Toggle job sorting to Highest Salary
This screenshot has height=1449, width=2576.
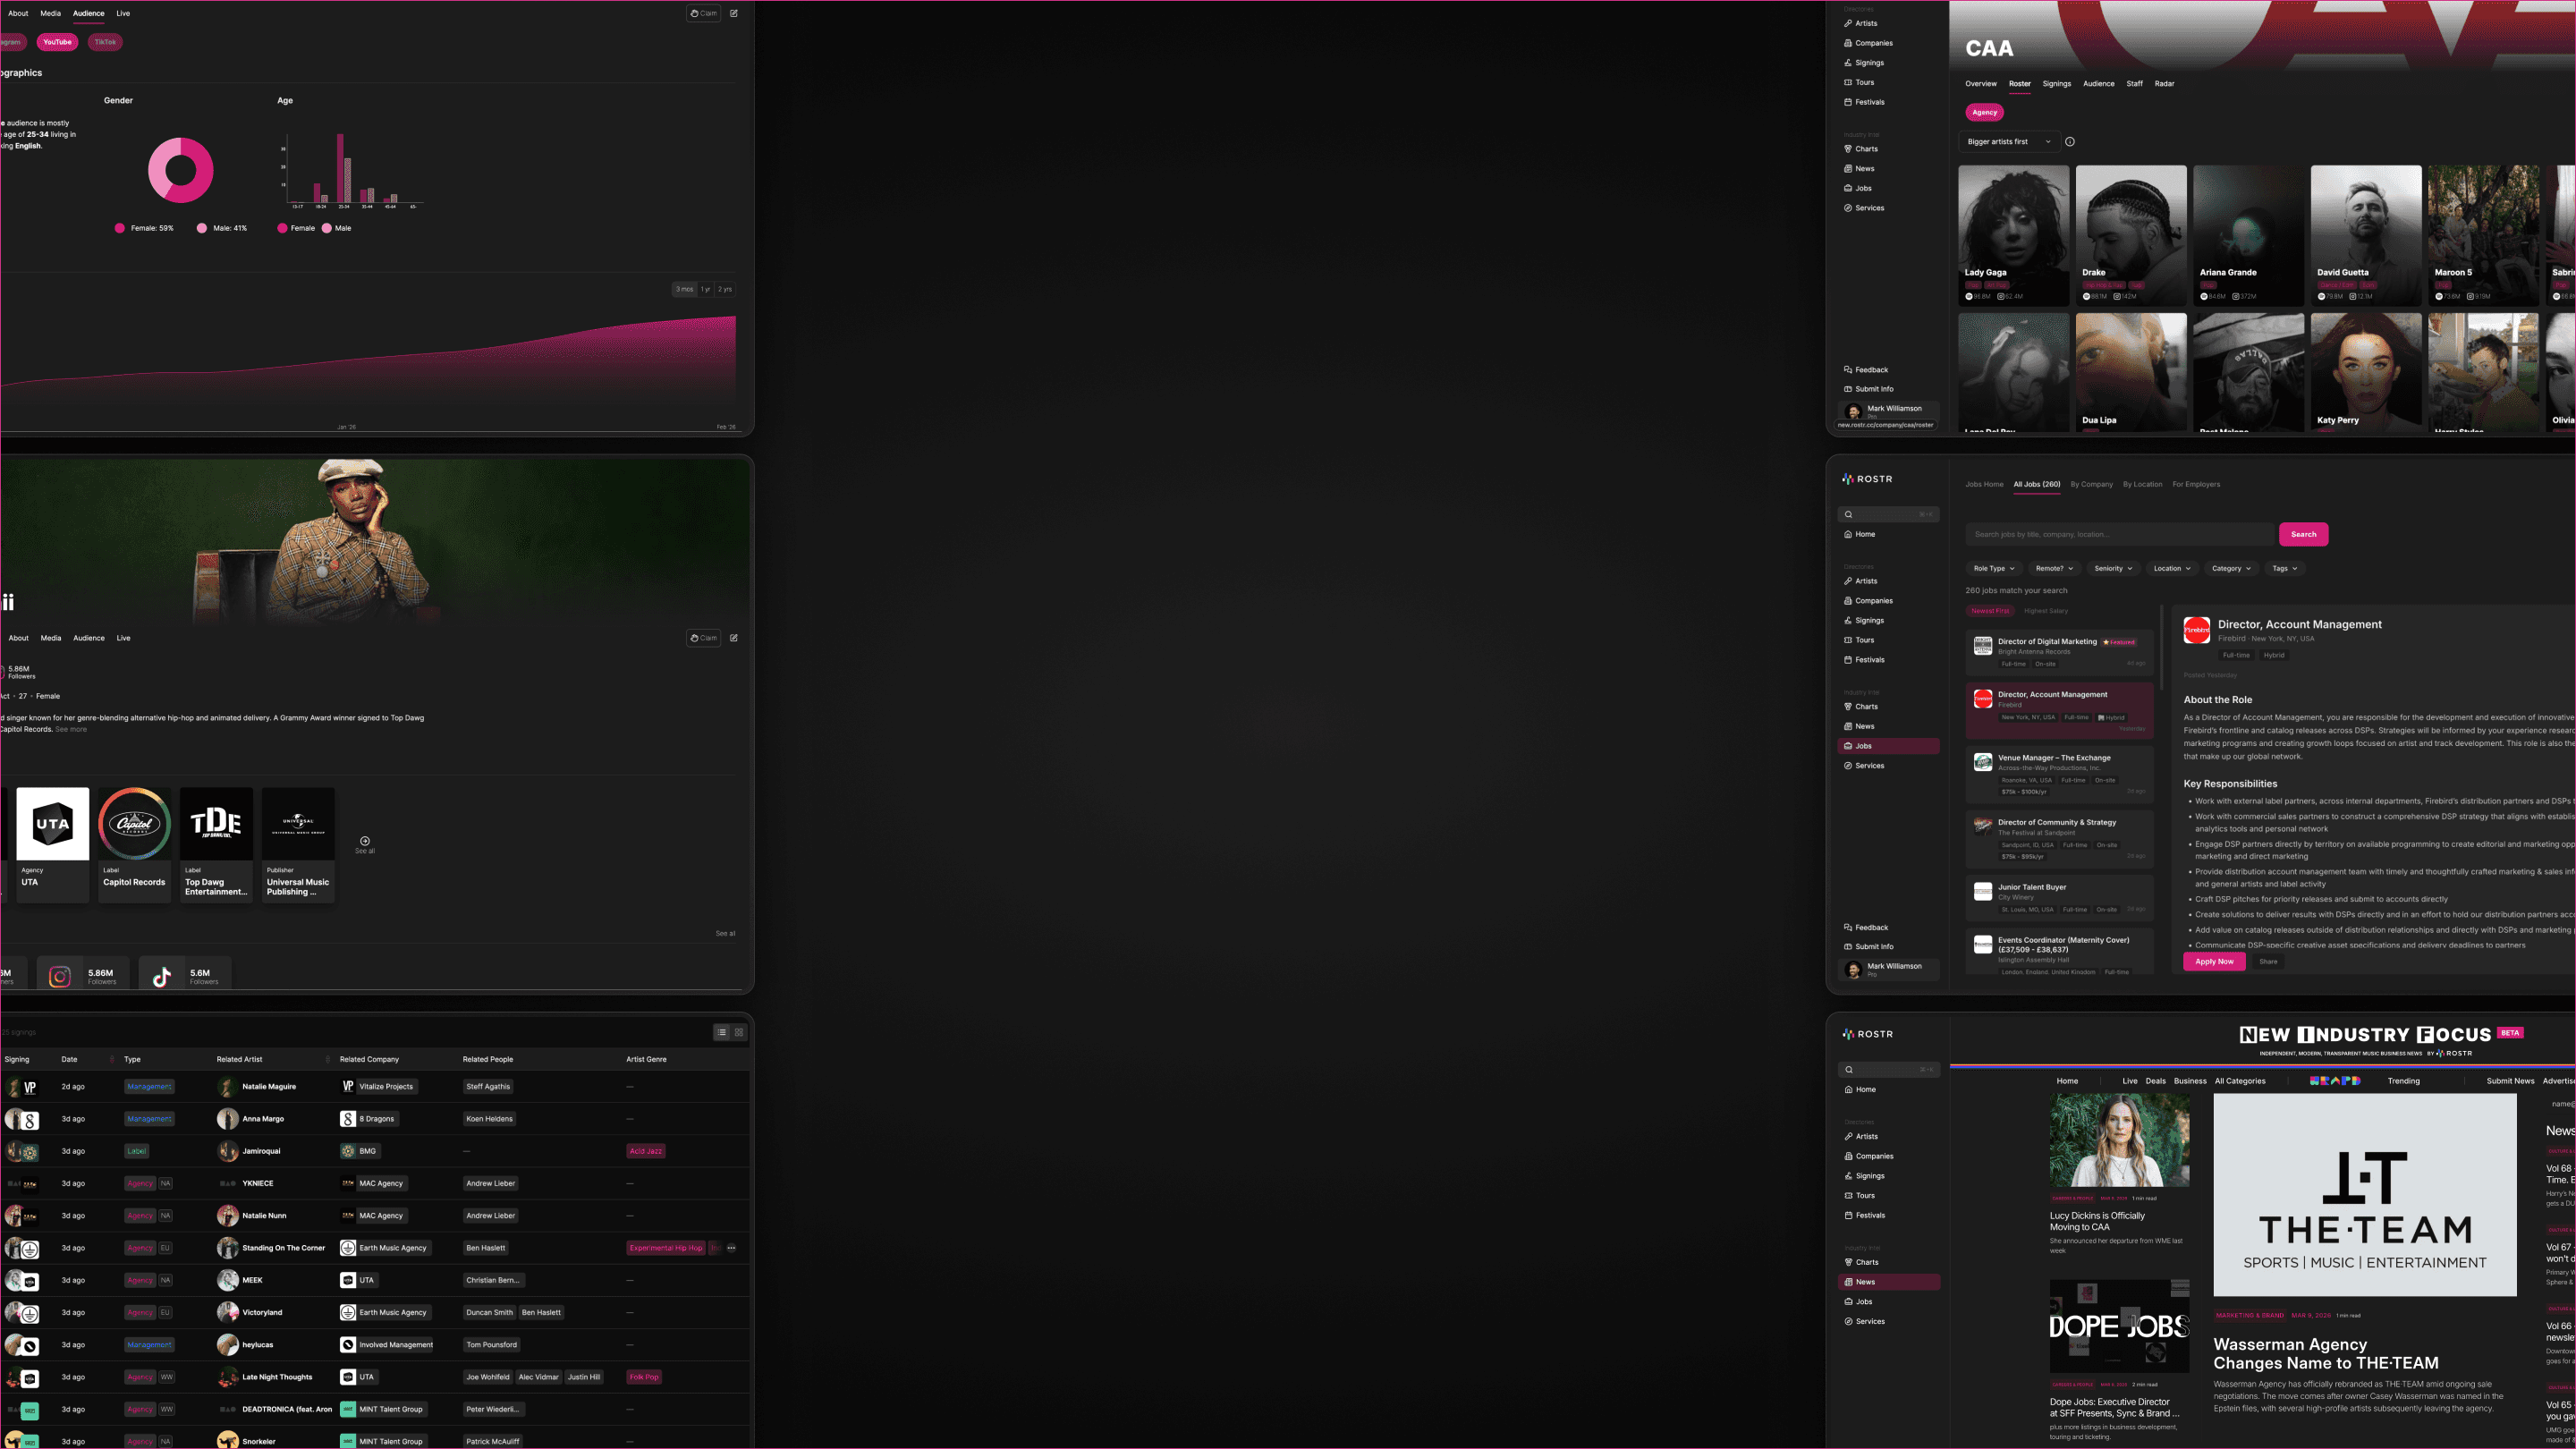2046,611
